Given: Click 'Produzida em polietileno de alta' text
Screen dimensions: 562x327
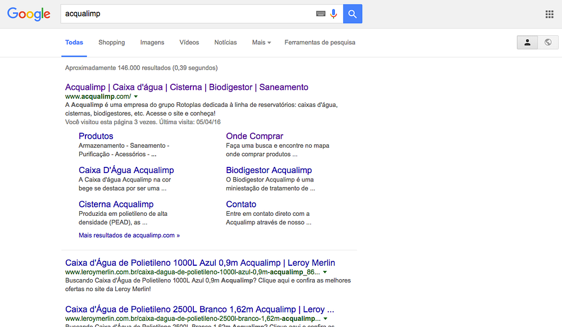Looking at the screenshot, I should pos(123,214).
